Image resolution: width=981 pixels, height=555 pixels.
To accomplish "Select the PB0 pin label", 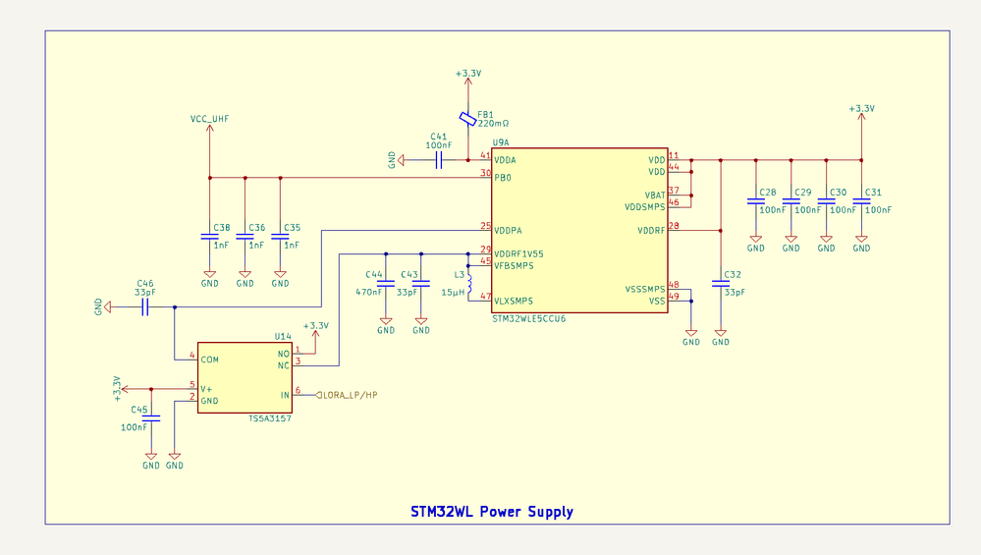I will [x=503, y=179].
